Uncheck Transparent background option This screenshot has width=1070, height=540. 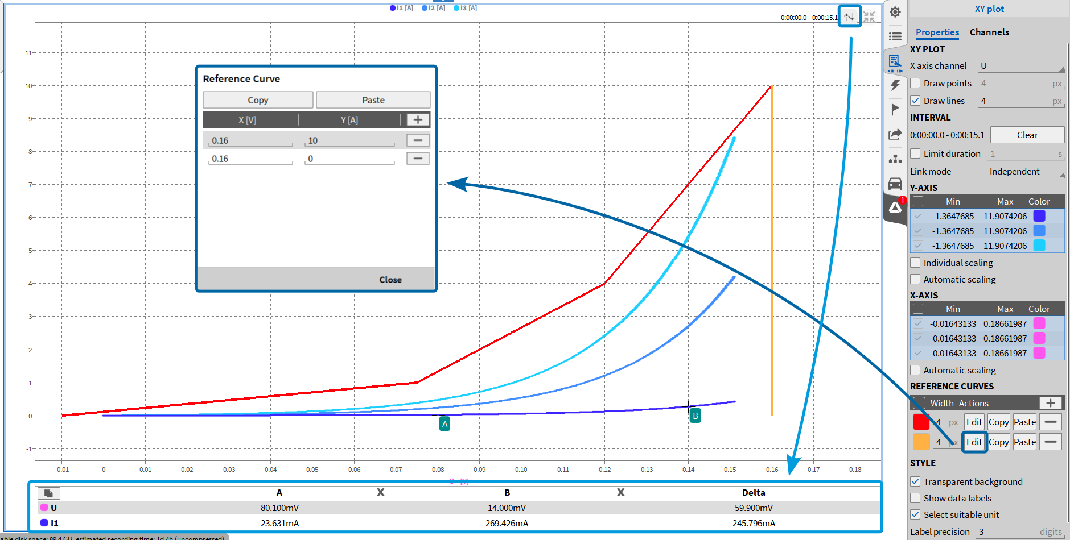916,481
